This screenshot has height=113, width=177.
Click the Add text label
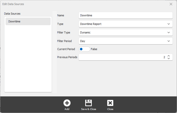[x=67, y=109]
